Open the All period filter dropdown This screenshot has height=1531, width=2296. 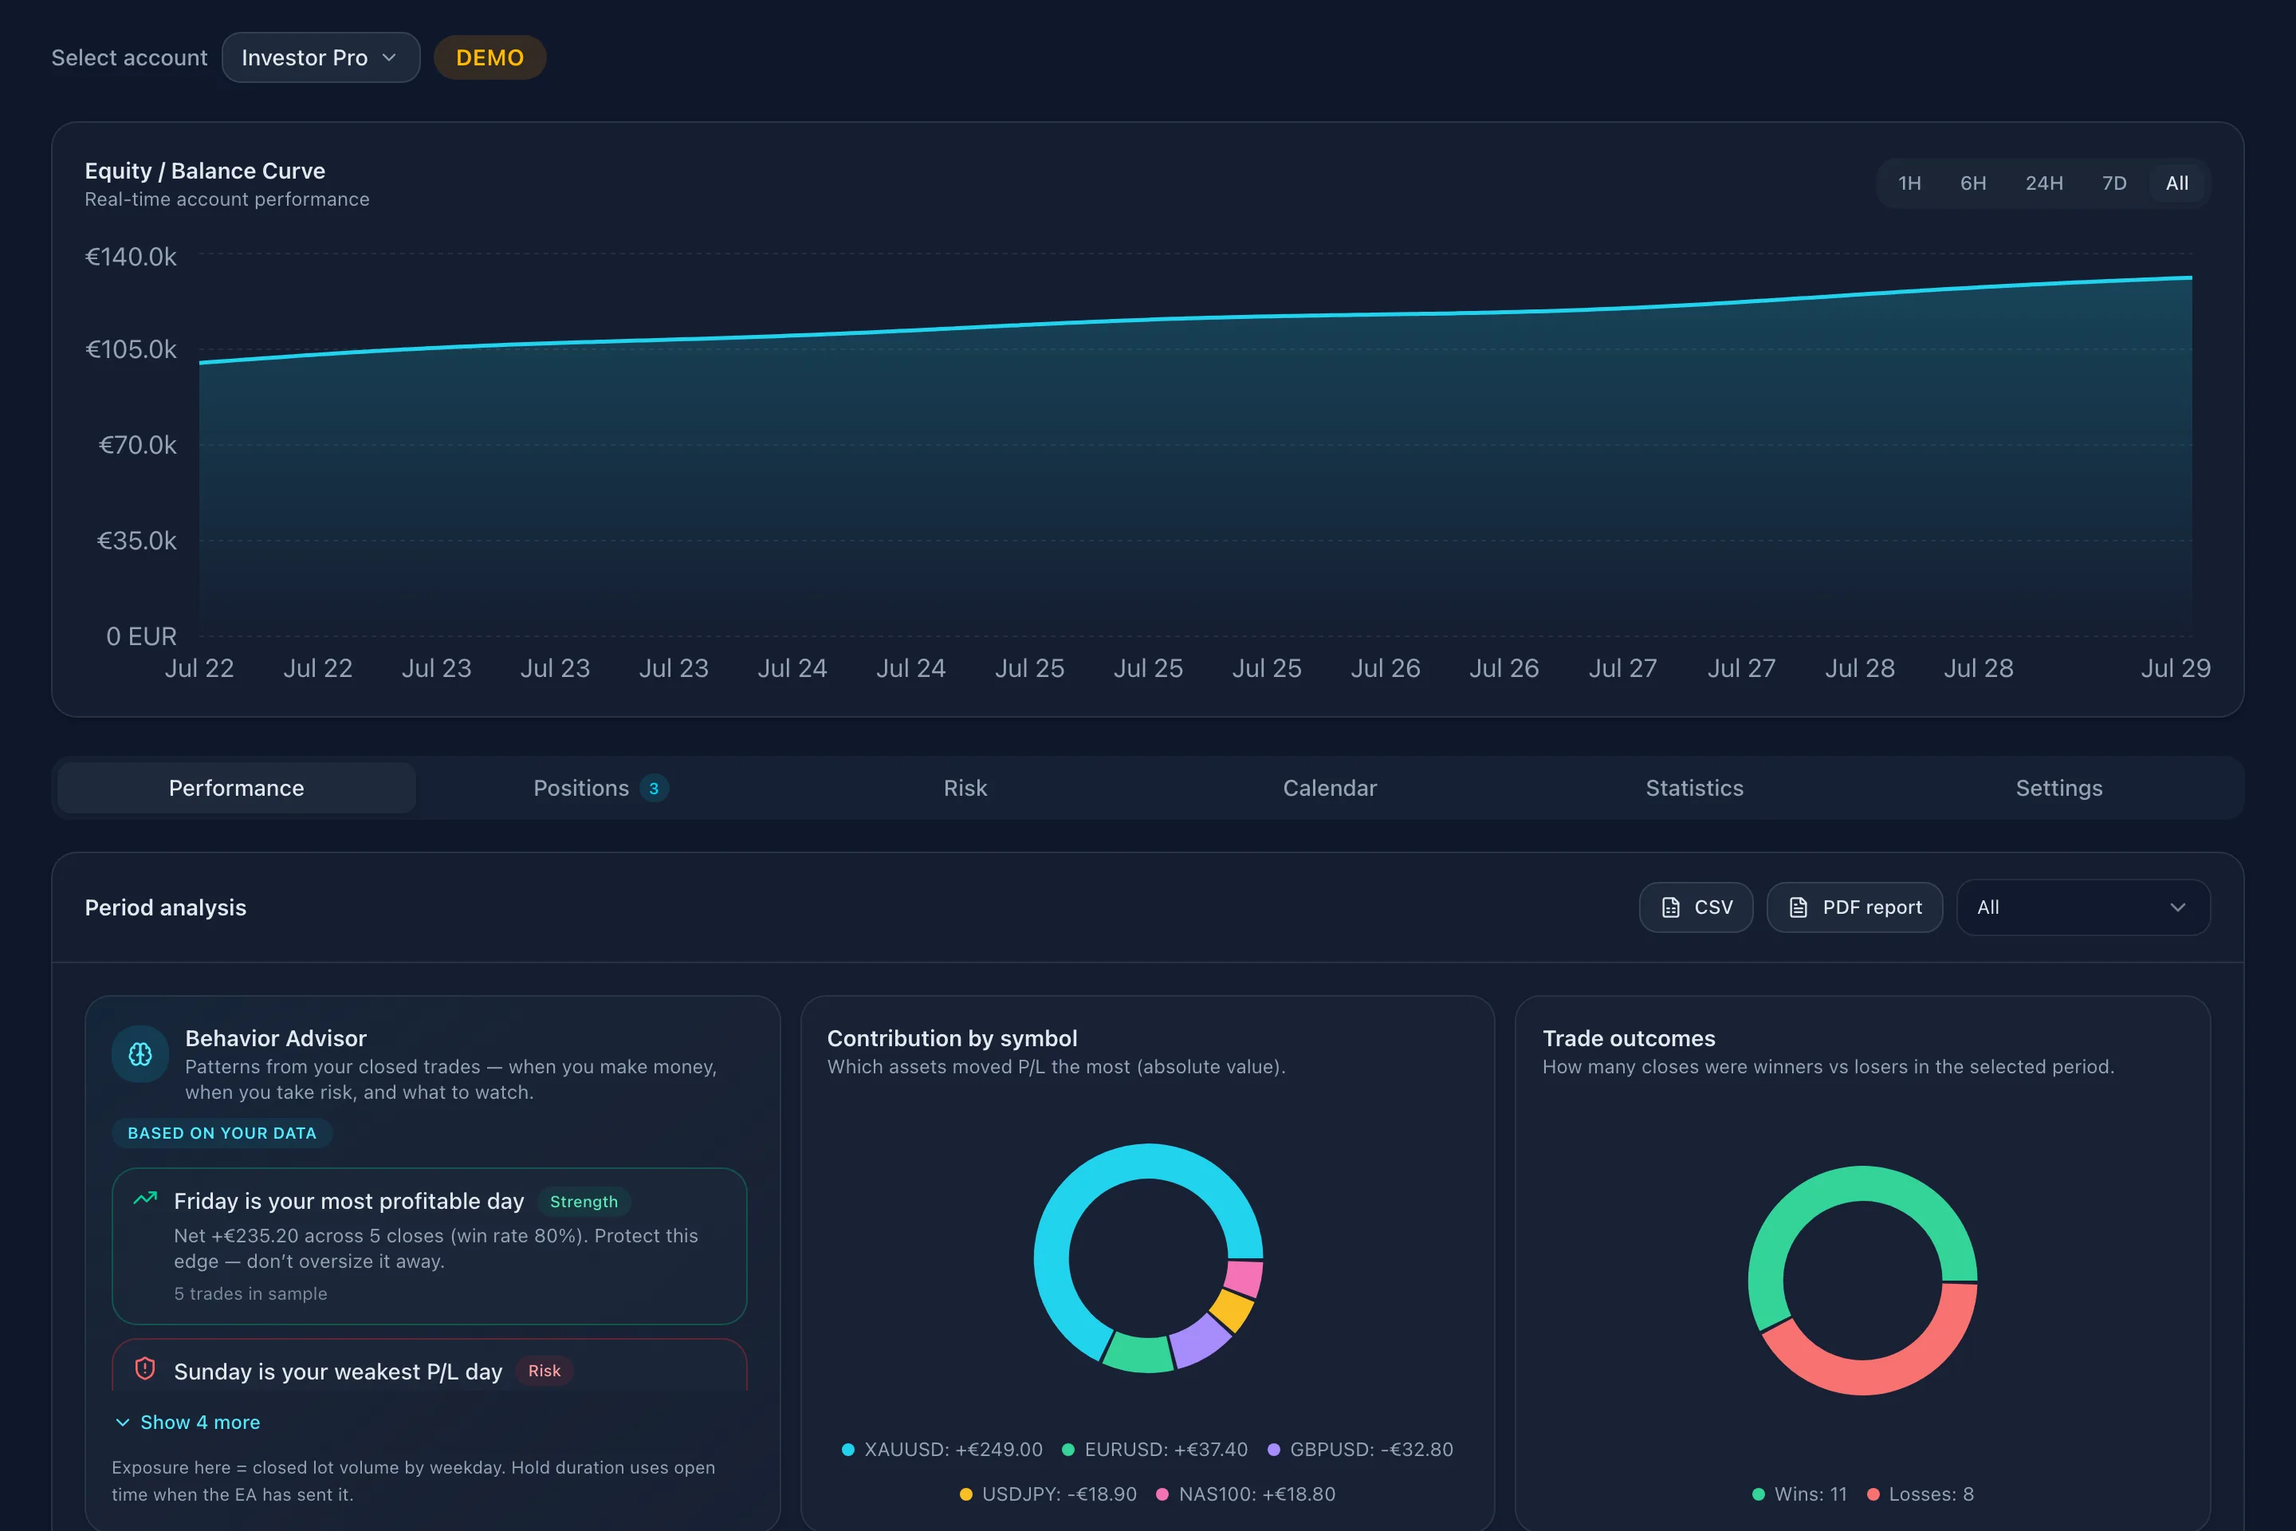pos(2083,907)
